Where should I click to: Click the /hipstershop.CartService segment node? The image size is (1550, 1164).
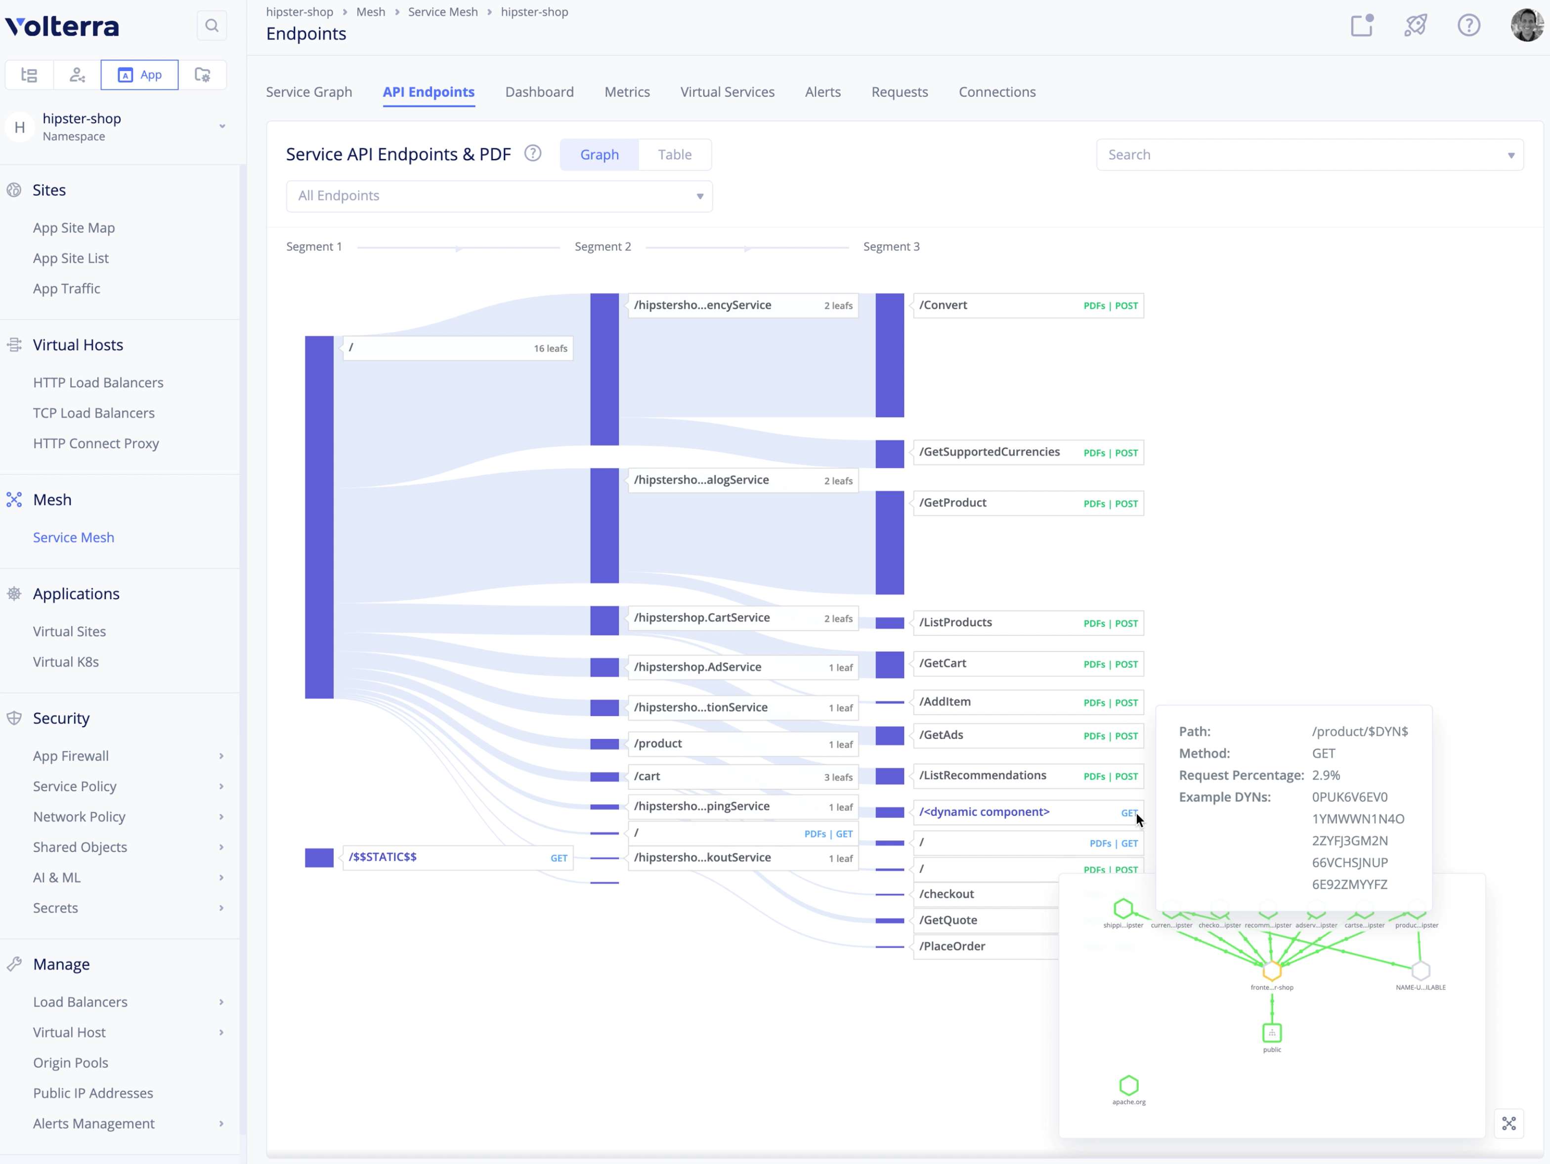743,618
